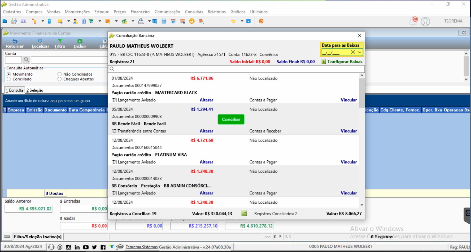471x252 pixels.
Task: Click the magnifier icon beside Conta field
Action: pyautogui.click(x=26, y=60)
